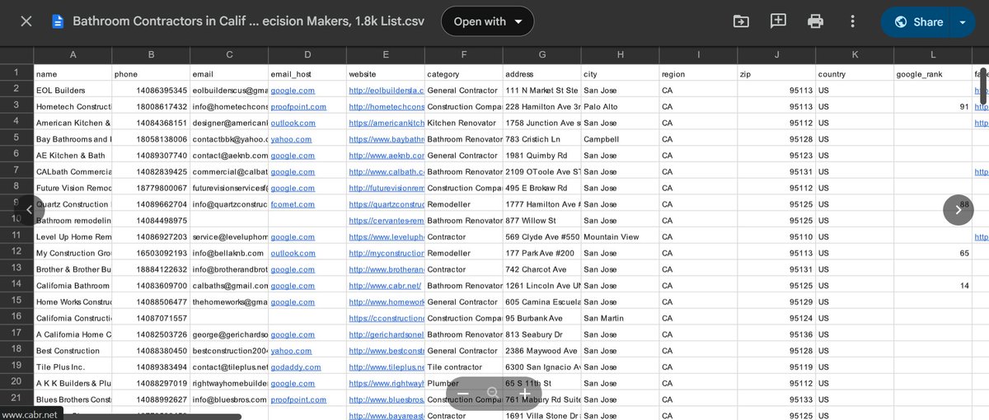Select column E header
This screenshot has height=420, width=989.
click(x=385, y=55)
